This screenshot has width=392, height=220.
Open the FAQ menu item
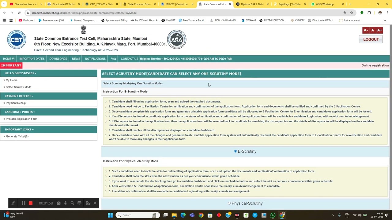pos(113,59)
